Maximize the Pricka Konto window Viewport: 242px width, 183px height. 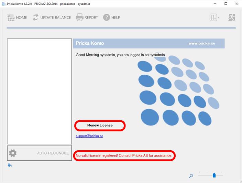[226, 4]
